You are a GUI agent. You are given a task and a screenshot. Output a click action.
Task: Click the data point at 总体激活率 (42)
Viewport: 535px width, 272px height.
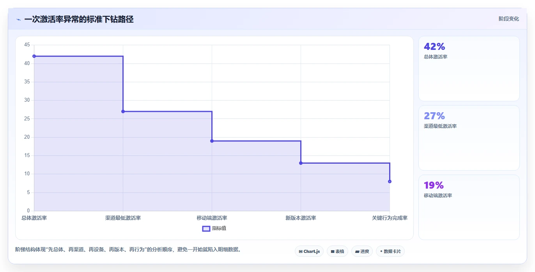click(34, 56)
